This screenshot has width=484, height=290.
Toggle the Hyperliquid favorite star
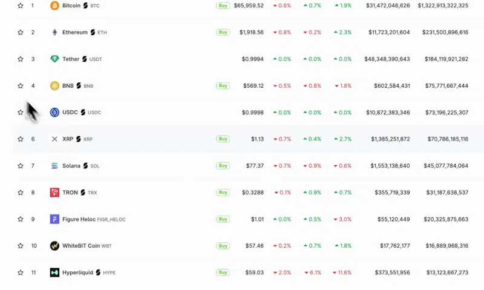pyautogui.click(x=21, y=272)
